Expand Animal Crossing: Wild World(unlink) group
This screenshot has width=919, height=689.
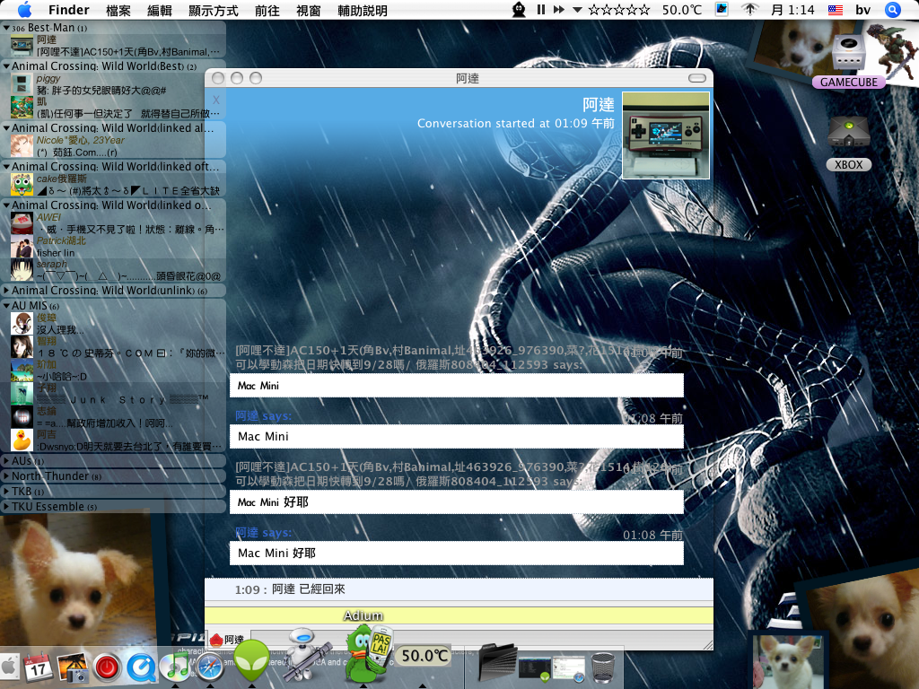click(x=6, y=290)
